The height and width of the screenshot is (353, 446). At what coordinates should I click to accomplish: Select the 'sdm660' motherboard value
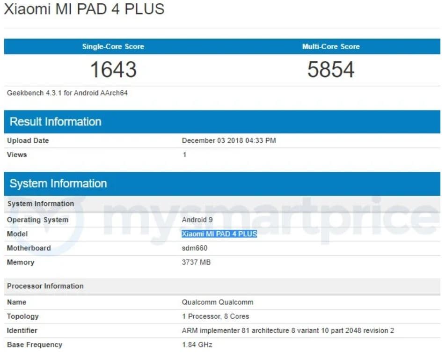pyautogui.click(x=195, y=248)
